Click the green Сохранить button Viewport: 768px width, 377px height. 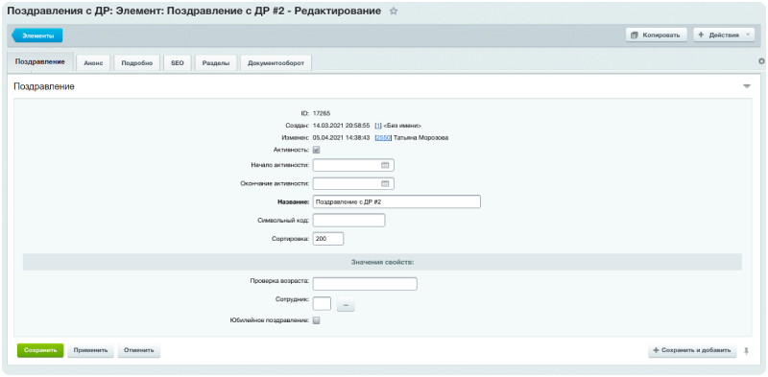pos(40,350)
